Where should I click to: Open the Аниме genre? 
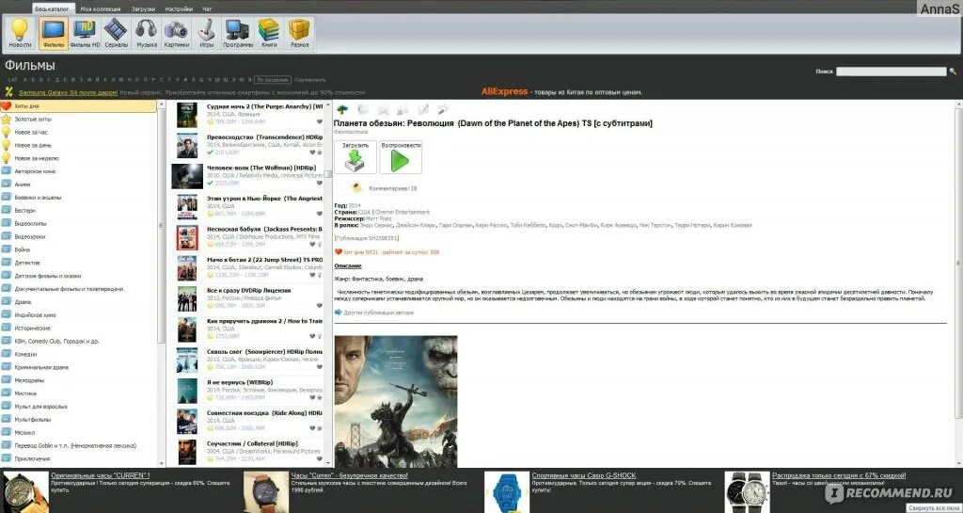[x=79, y=184]
